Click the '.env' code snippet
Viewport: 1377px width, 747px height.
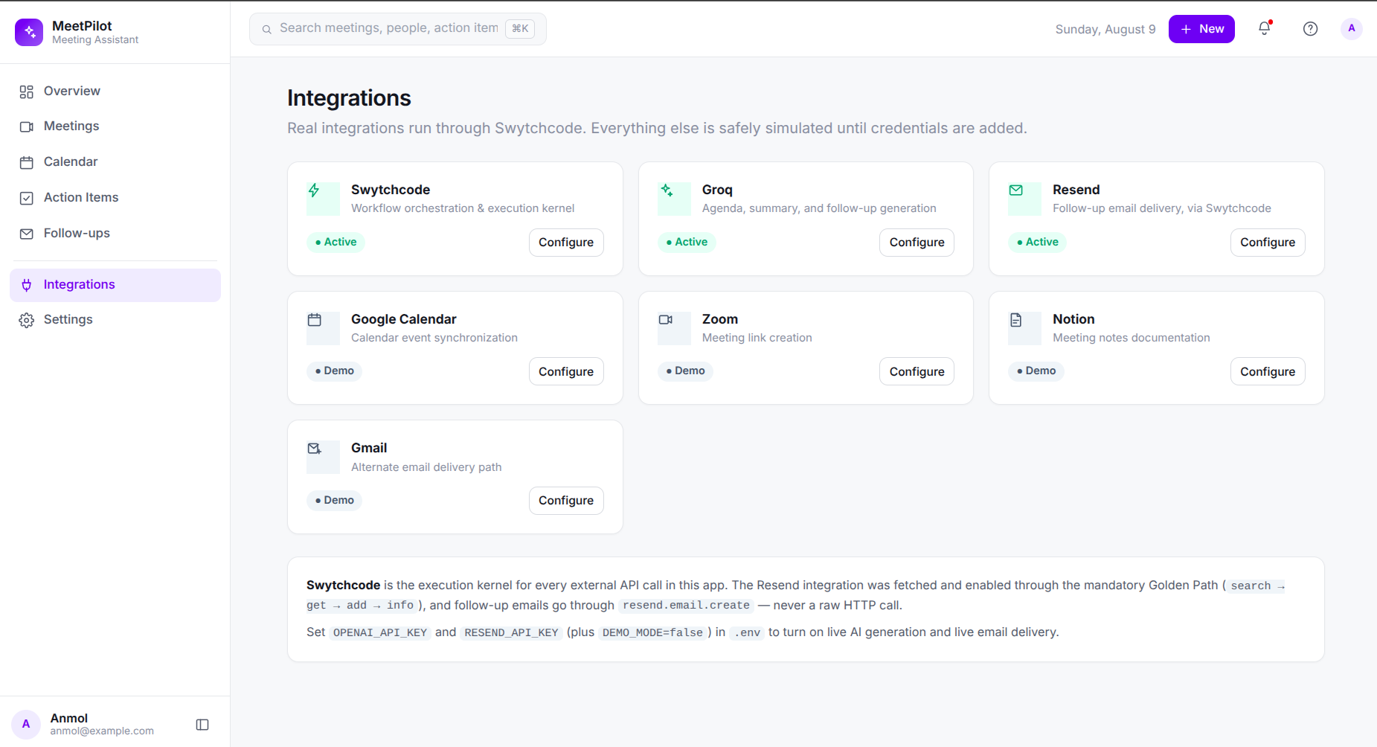[747, 632]
